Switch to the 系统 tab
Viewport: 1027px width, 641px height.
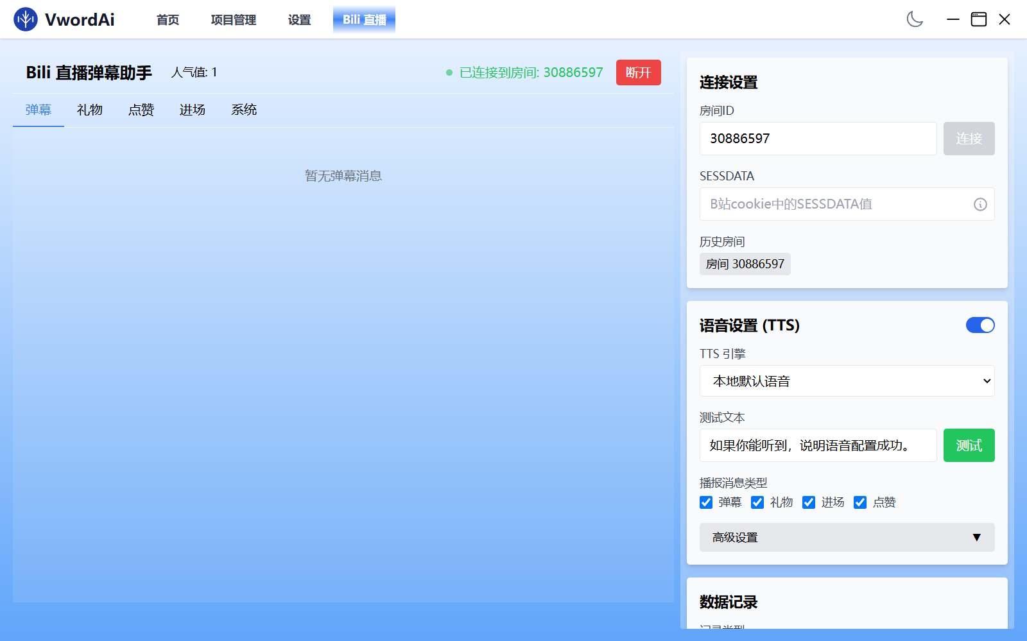pos(244,110)
